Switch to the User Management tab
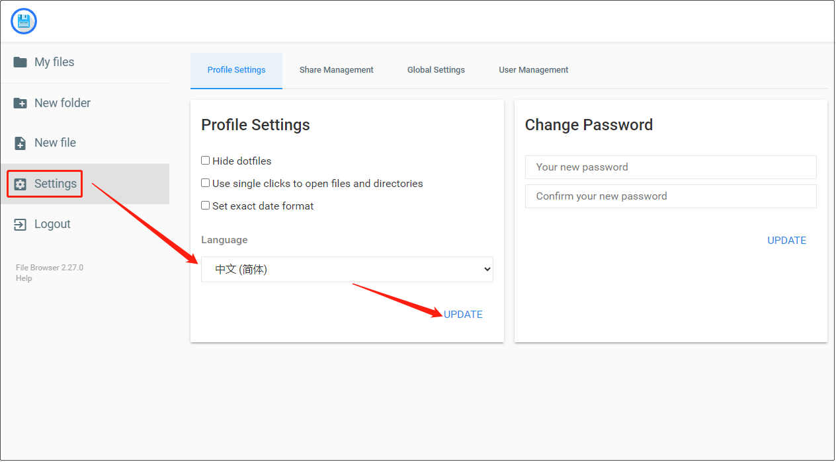Image resolution: width=836 pixels, height=462 pixels. [533, 70]
